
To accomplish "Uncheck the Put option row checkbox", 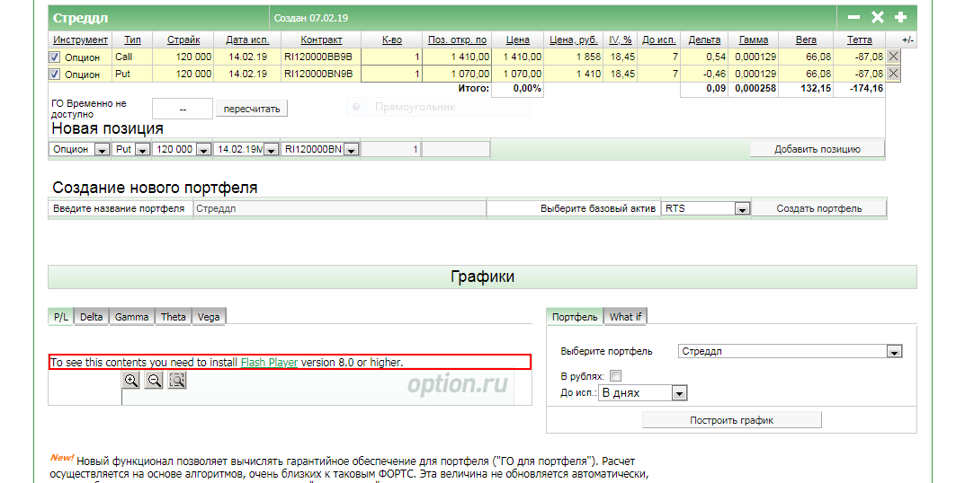I will click(55, 75).
